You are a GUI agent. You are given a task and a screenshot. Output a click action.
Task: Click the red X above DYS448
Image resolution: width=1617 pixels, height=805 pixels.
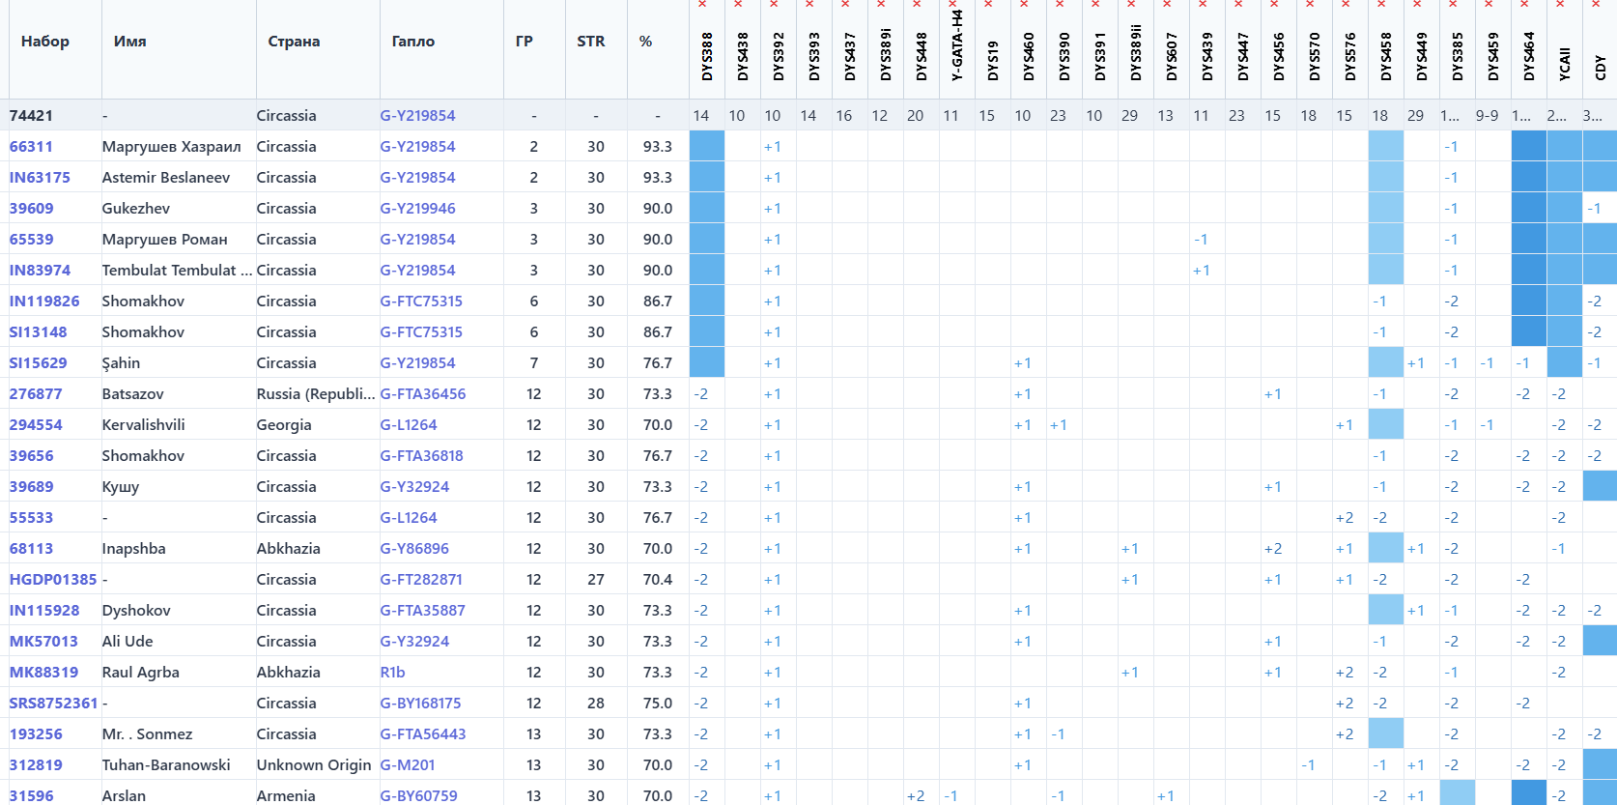click(x=917, y=5)
